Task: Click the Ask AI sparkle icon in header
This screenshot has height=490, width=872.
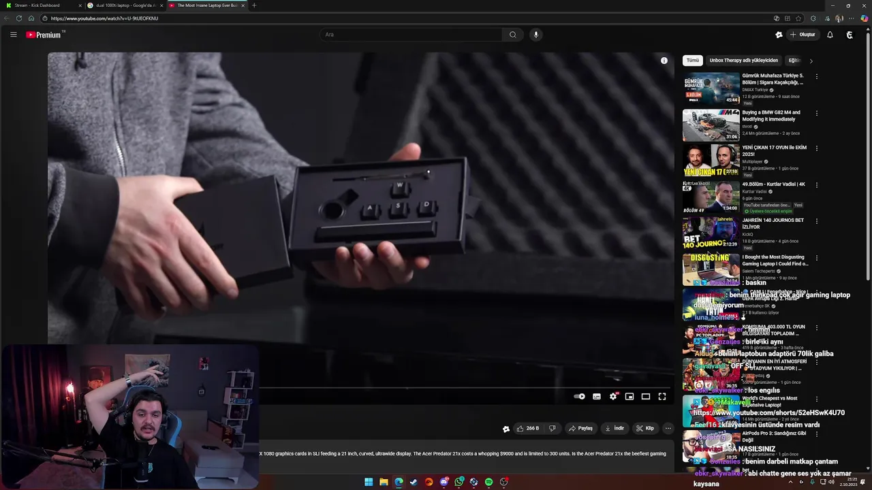Action: click(x=779, y=35)
